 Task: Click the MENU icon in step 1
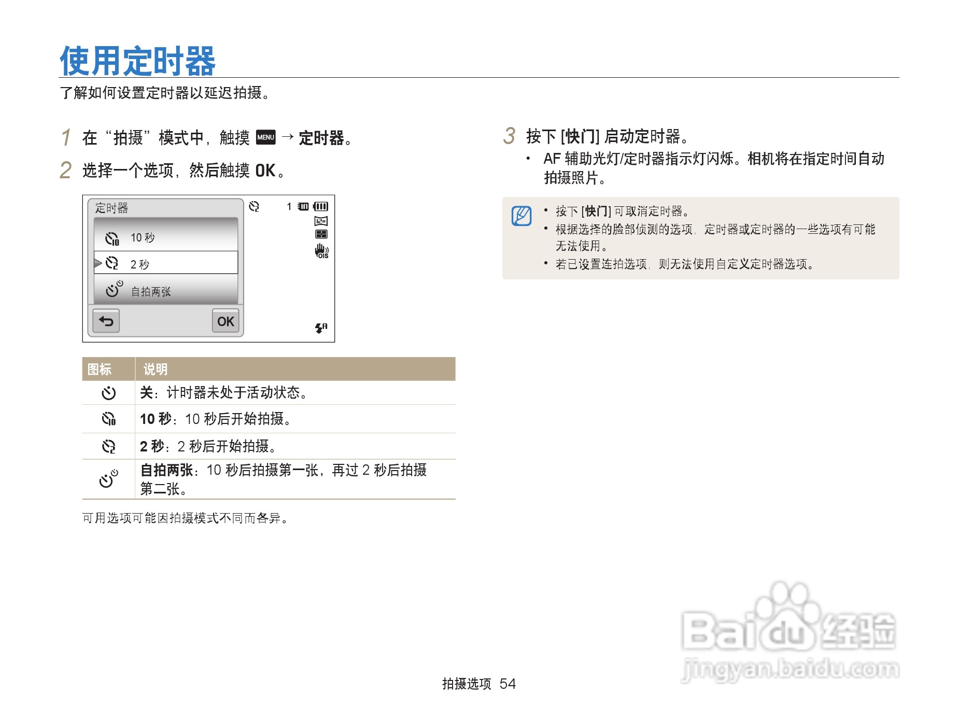266,137
